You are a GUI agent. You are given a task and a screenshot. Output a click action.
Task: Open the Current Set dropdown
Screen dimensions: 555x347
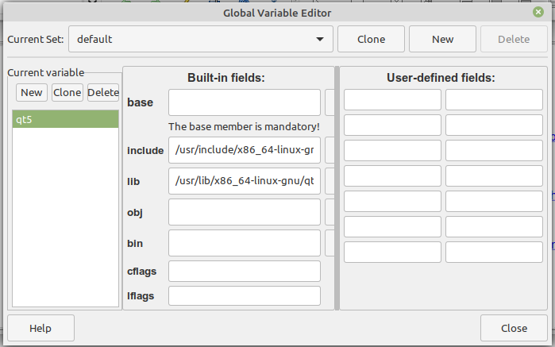201,39
